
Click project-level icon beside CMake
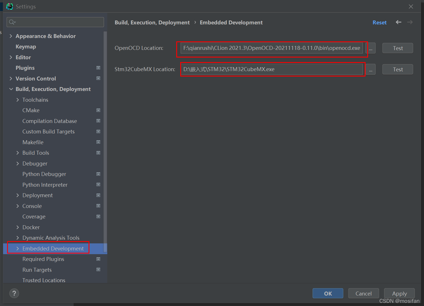click(x=98, y=110)
